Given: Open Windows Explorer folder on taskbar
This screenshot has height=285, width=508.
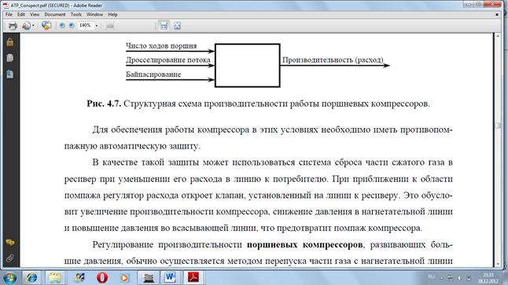Looking at the screenshot, I should [55, 278].
